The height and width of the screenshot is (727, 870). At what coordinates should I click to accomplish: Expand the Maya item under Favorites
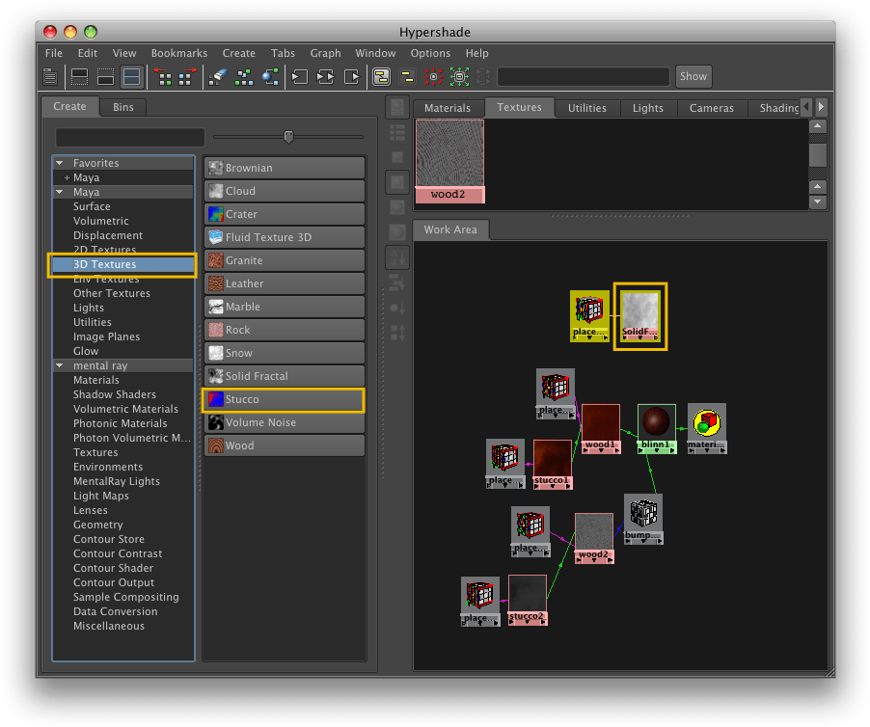click(67, 177)
